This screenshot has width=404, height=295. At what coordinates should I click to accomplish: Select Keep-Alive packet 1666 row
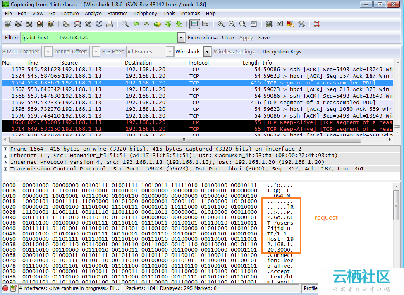[197, 122]
